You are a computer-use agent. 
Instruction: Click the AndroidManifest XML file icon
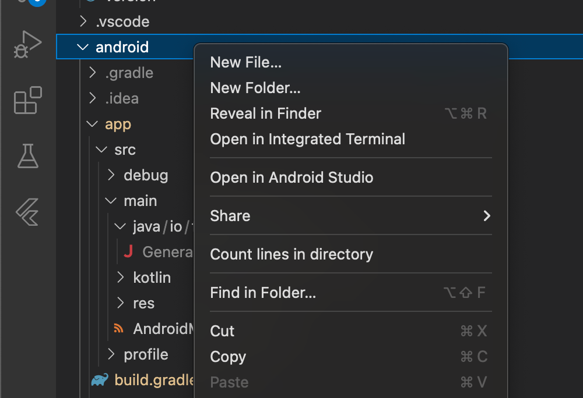click(x=118, y=328)
